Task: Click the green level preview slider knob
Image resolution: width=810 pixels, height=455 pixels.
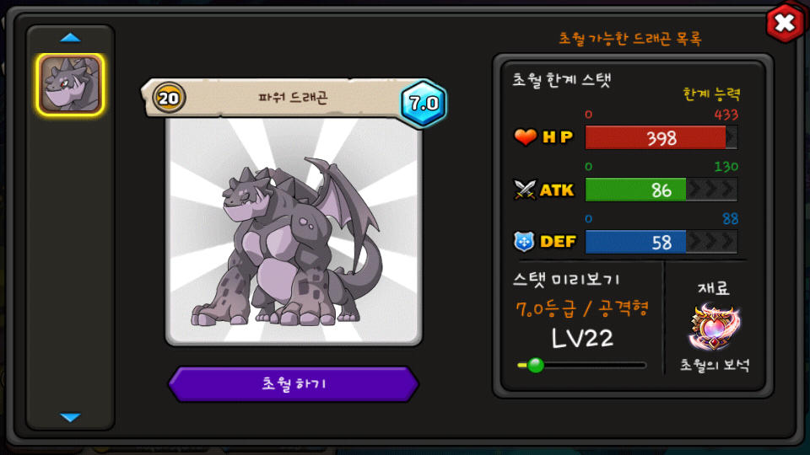Action: pyautogui.click(x=536, y=365)
